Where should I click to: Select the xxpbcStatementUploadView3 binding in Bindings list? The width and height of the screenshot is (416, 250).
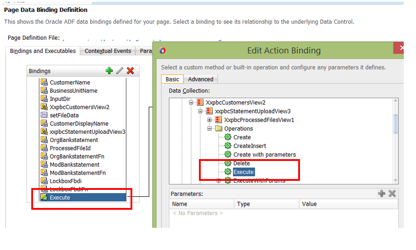click(x=87, y=132)
